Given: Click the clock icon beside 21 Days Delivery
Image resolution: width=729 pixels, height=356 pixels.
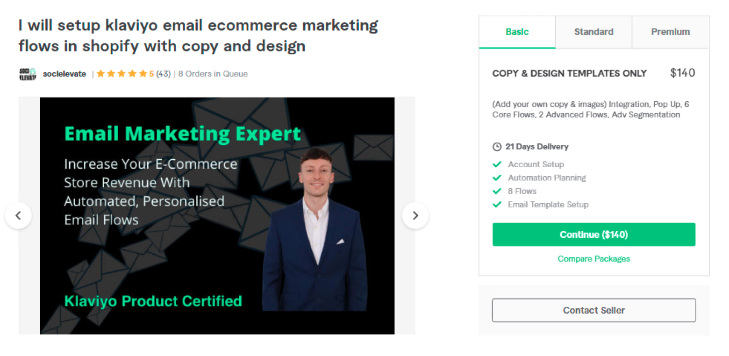Looking at the screenshot, I should pos(497,147).
